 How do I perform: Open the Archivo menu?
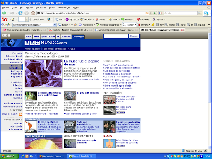(x=5, y=7)
